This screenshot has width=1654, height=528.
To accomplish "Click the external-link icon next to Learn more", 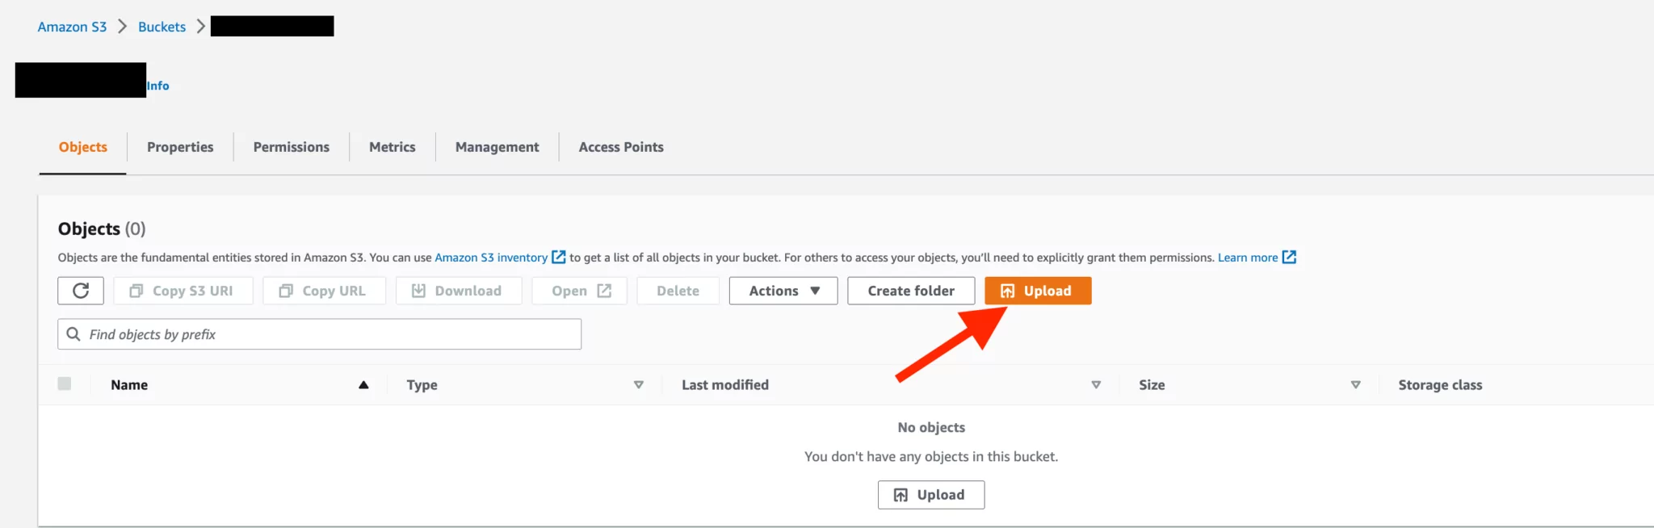I will [x=1289, y=257].
